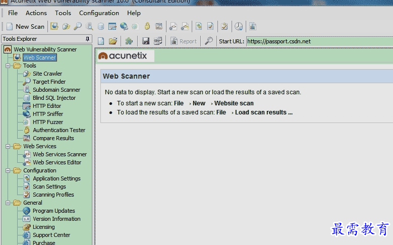The height and width of the screenshot is (245, 393).
Task: Select Web Vulnerability Scanner root node
Action: pyautogui.click(x=45, y=49)
